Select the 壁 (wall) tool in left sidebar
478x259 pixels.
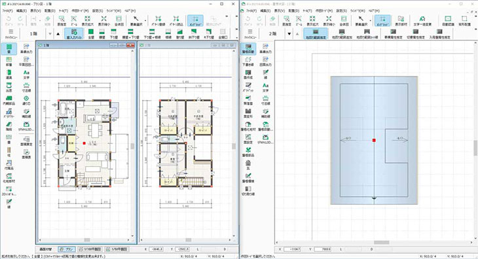point(9,48)
